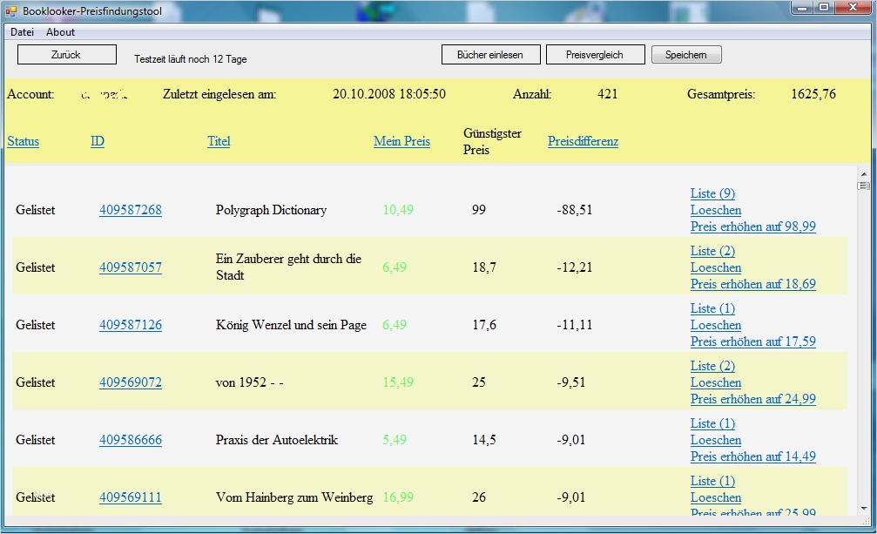Viewport: 877px width, 534px height.
Task: Click my price 16,99
Action: [398, 497]
